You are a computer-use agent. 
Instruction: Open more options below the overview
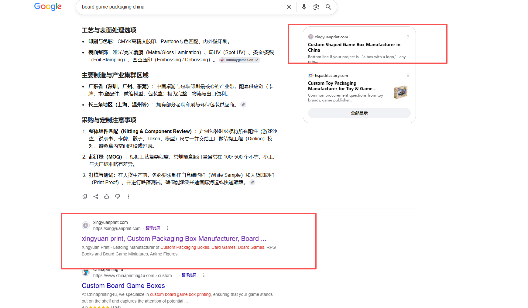129,197
